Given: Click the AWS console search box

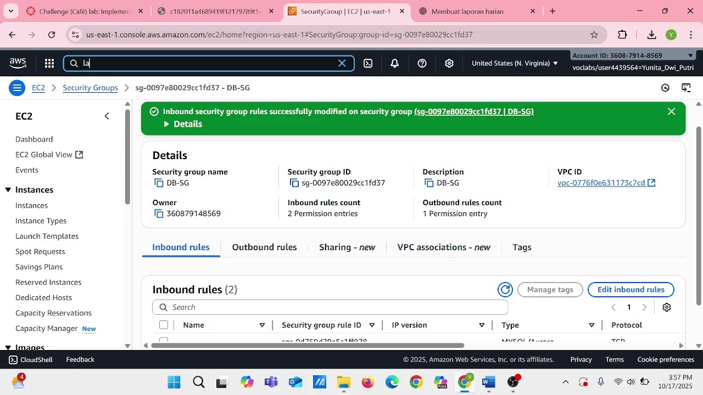Looking at the screenshot, I should click(x=209, y=63).
